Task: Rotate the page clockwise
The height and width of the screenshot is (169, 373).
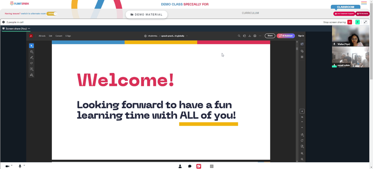Action: tap(302, 140)
